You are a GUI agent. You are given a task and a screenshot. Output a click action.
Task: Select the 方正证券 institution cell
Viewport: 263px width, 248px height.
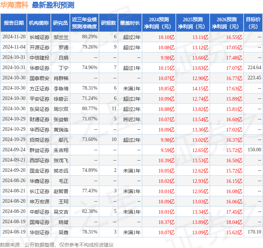coord(40,89)
